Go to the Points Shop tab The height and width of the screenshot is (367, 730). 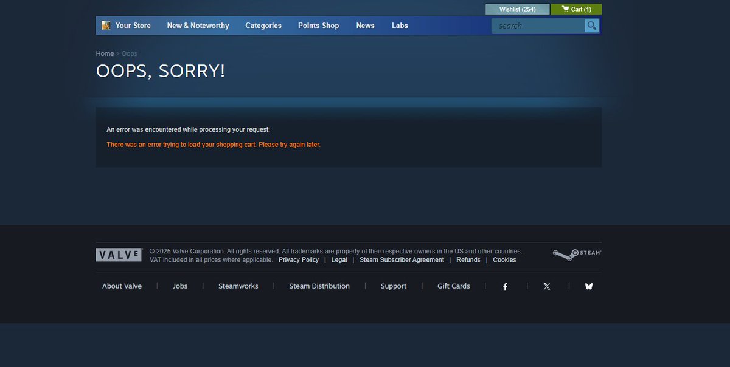coord(318,26)
